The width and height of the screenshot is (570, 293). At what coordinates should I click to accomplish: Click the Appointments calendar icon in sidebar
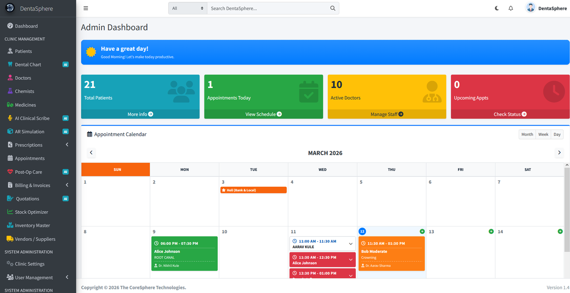pos(10,158)
